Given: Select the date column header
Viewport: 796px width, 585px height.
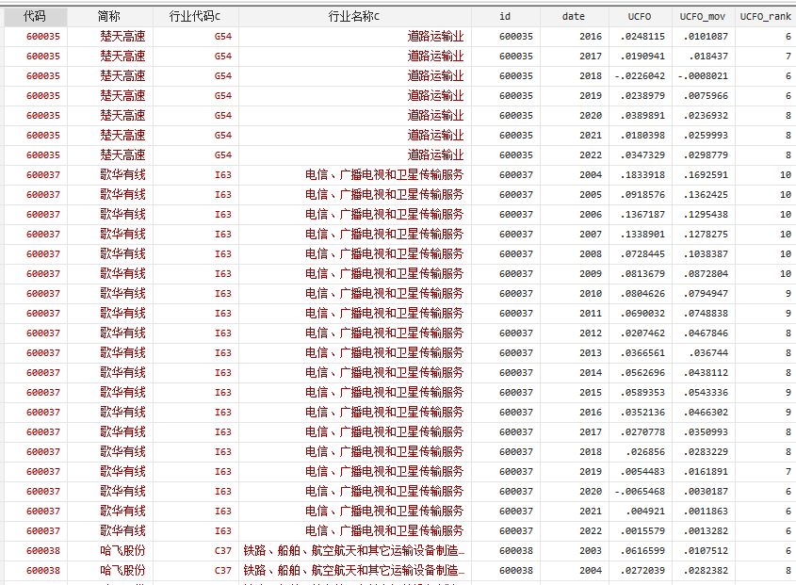Looking at the screenshot, I should [x=573, y=16].
